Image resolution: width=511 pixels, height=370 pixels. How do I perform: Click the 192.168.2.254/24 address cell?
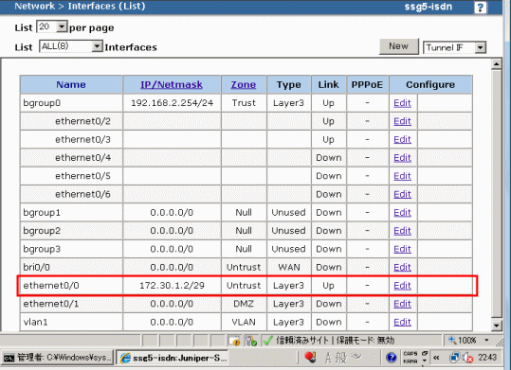(x=172, y=103)
